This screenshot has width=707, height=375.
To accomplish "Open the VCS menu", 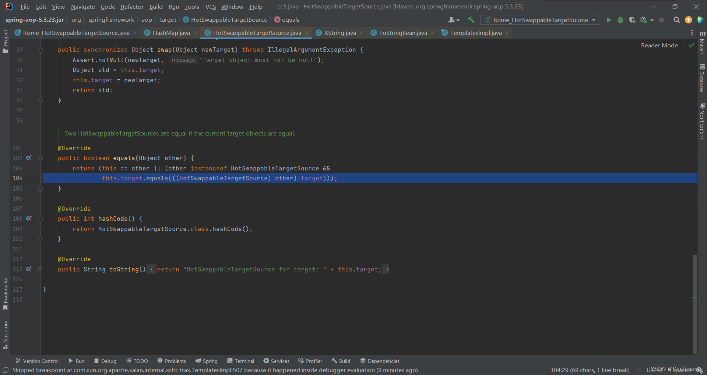I will tap(210, 7).
